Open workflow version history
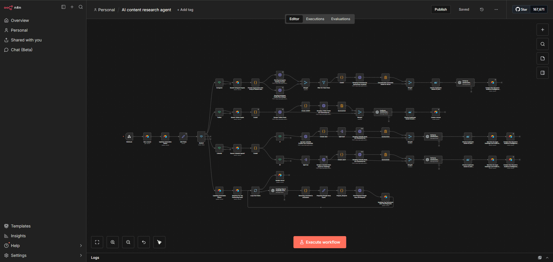 482,9
